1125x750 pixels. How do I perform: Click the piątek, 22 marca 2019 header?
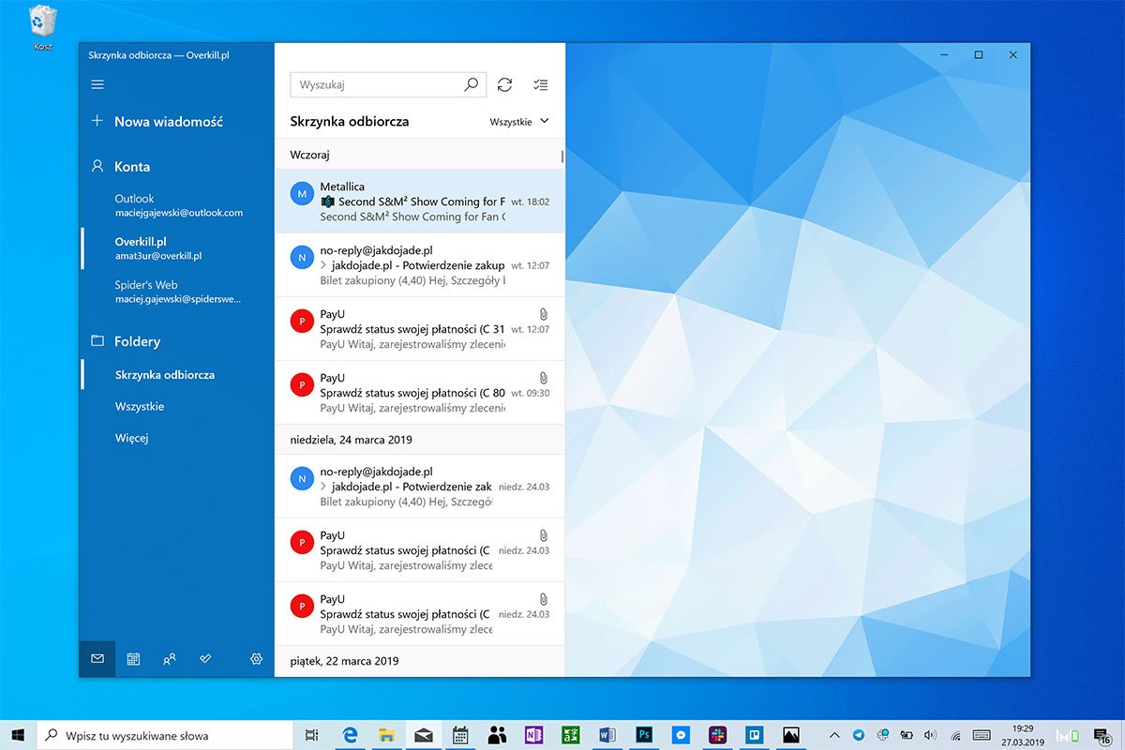419,661
